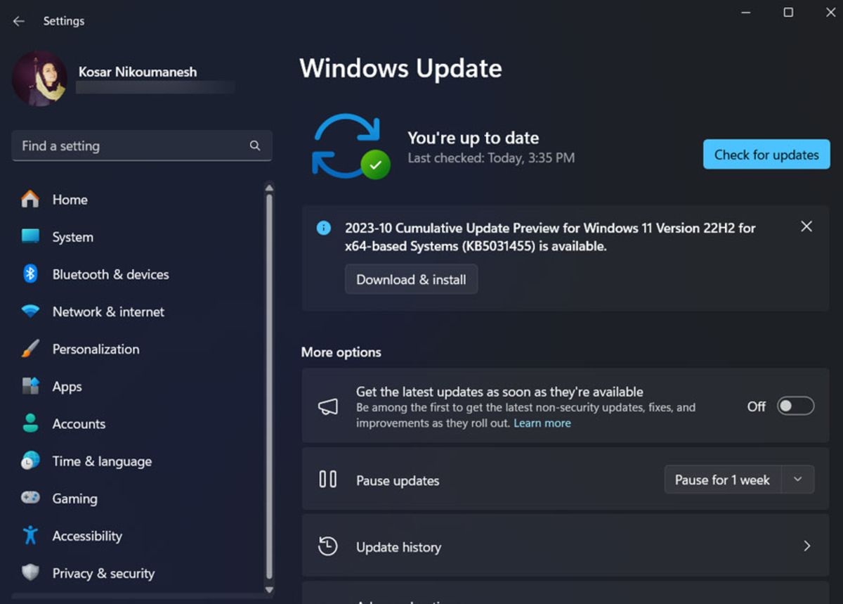Click the Personalization paintbrush icon

click(30, 349)
